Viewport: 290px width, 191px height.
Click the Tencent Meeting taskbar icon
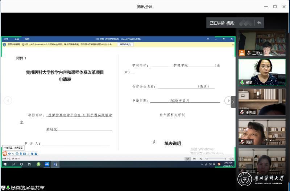[x=47, y=164]
